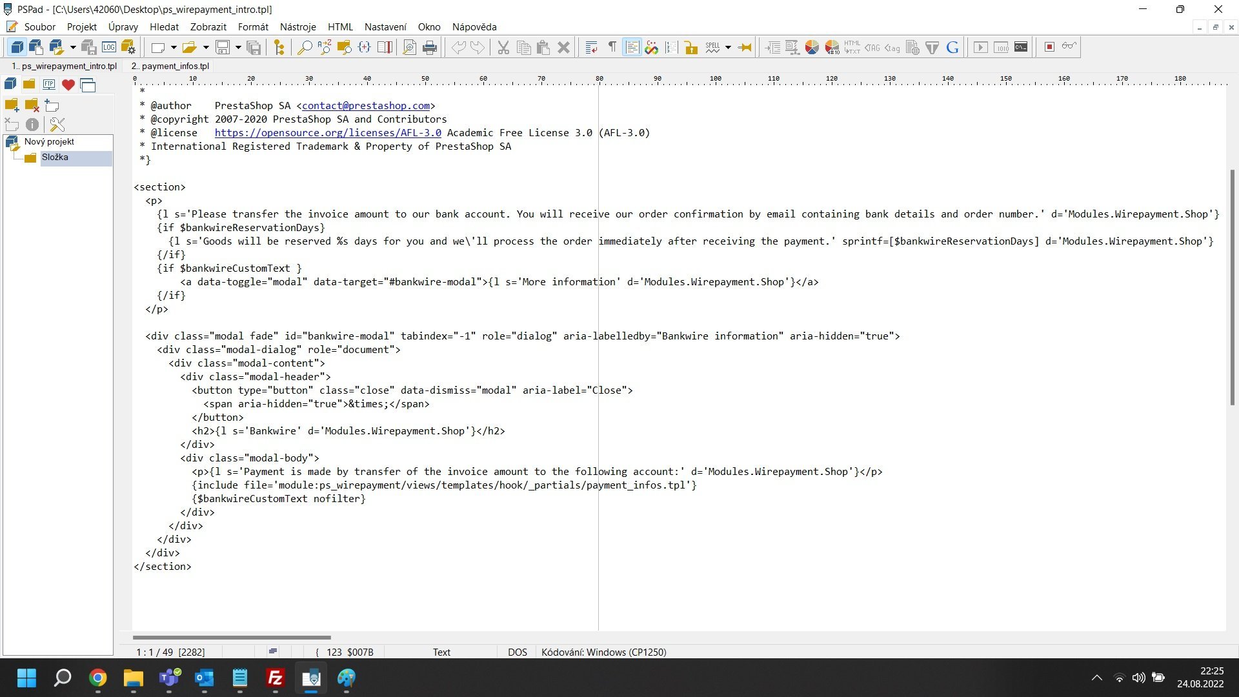Open the Favorites heart panel icon
This screenshot has height=697, width=1239.
click(x=68, y=85)
